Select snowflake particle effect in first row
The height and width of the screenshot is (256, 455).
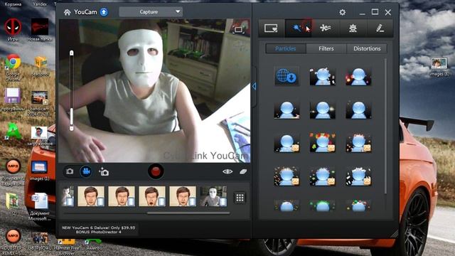click(322, 77)
